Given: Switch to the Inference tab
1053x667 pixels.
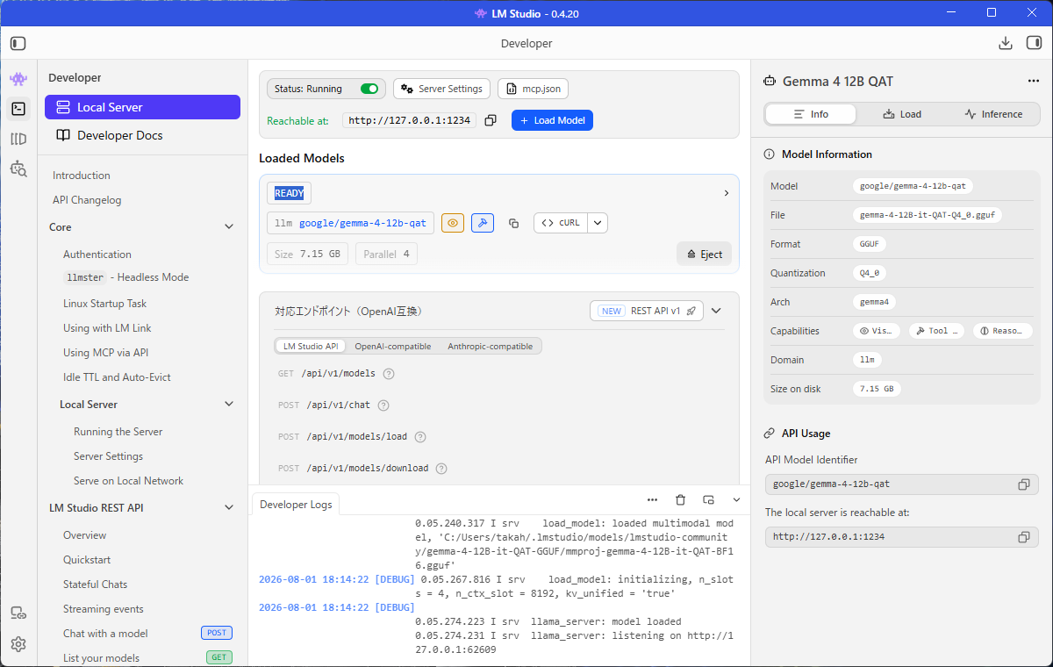Looking at the screenshot, I should click(x=993, y=114).
